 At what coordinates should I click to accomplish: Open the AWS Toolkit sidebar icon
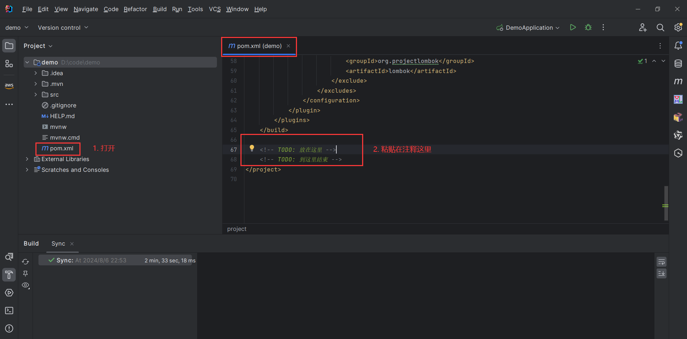9,86
